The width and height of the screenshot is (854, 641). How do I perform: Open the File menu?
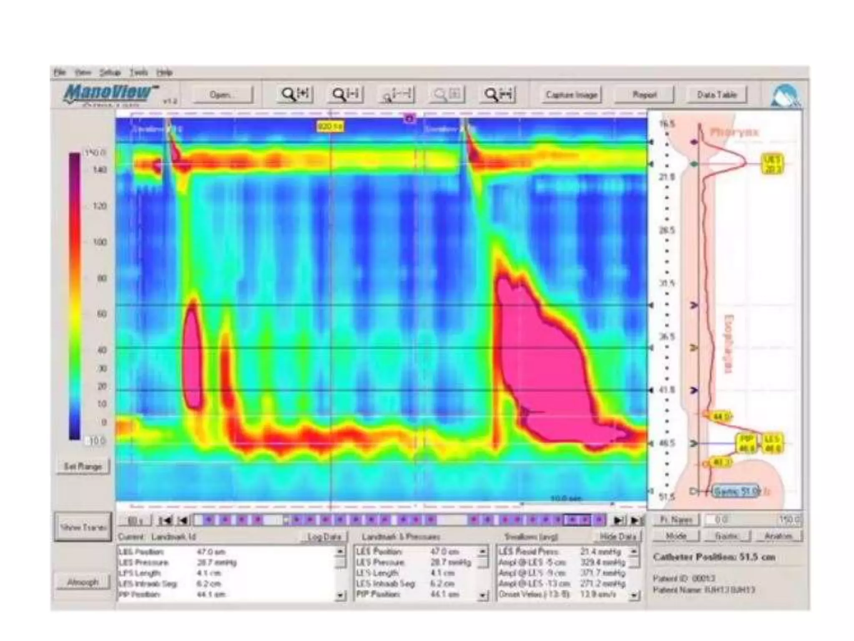pyautogui.click(x=60, y=73)
